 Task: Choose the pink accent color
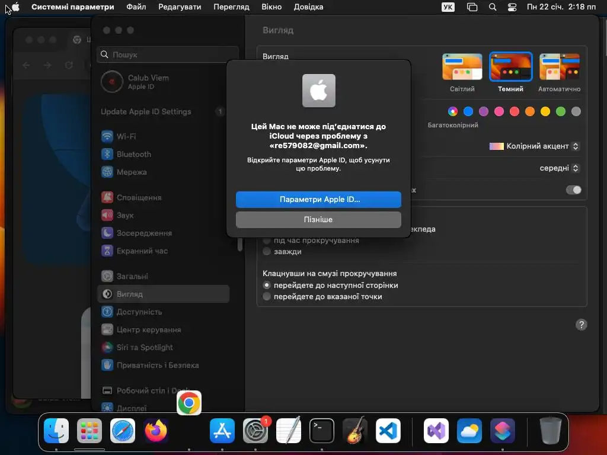499,111
